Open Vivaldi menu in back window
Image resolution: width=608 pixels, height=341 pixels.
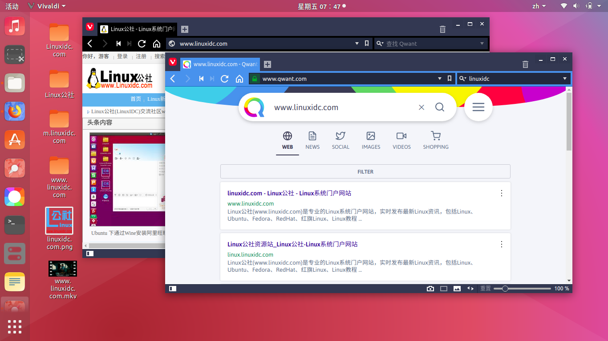point(90,27)
